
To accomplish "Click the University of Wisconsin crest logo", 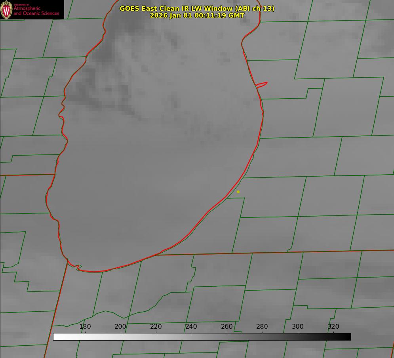I will pyautogui.click(x=6, y=10).
